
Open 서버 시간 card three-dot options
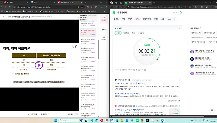click(180, 28)
